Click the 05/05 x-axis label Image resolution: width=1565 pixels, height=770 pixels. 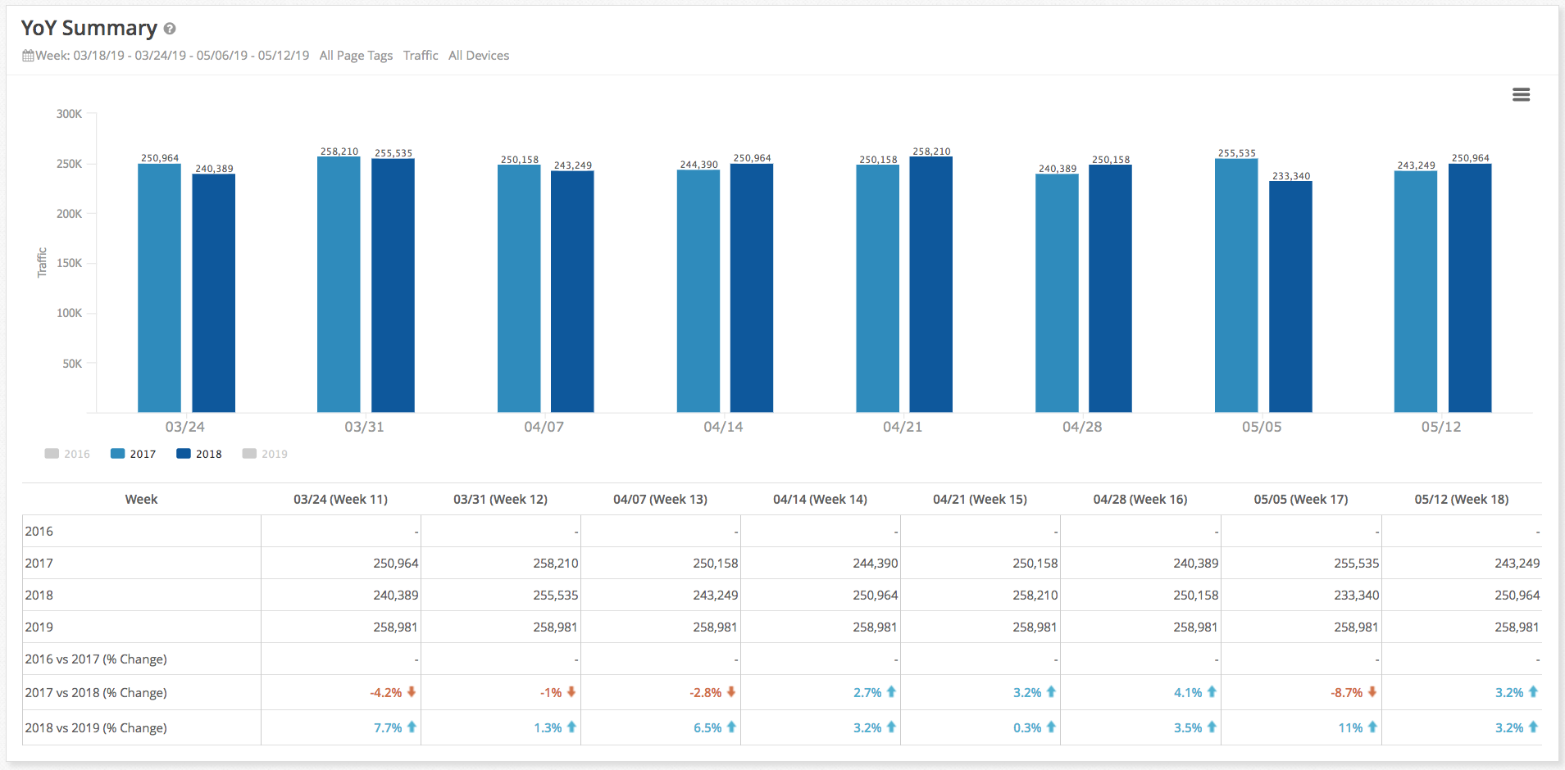coord(1262,427)
